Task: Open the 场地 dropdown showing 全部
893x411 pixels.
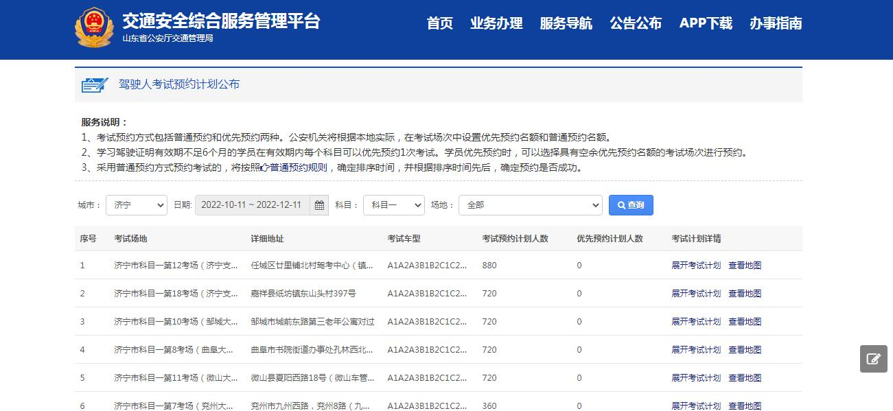Action: pos(530,204)
